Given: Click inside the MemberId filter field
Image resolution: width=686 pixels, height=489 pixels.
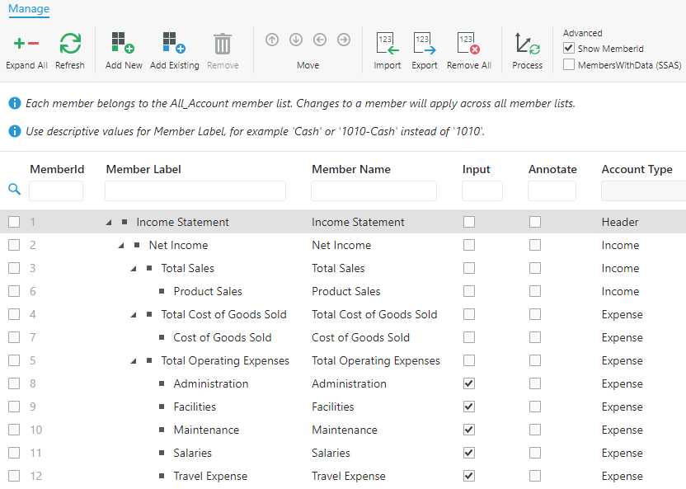Looking at the screenshot, I should pyautogui.click(x=57, y=190).
